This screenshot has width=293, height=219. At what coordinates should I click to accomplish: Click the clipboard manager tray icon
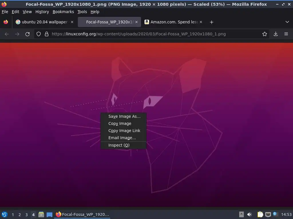[260, 214]
